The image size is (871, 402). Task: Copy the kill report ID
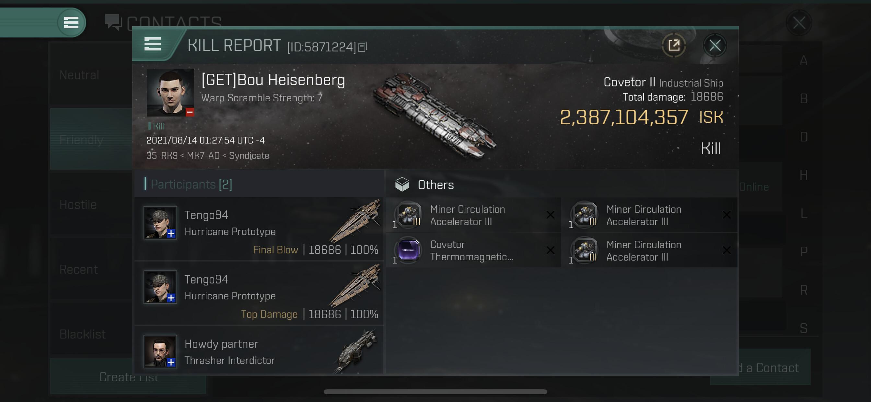363,47
